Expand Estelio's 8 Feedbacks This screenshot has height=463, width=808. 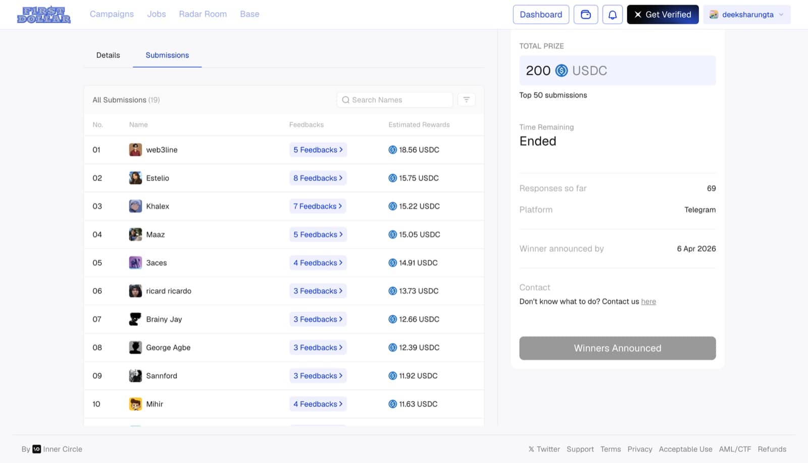coord(318,178)
